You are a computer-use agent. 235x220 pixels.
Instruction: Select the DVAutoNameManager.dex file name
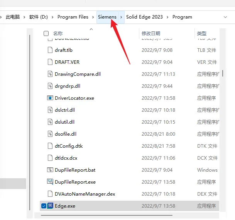pos(85,194)
